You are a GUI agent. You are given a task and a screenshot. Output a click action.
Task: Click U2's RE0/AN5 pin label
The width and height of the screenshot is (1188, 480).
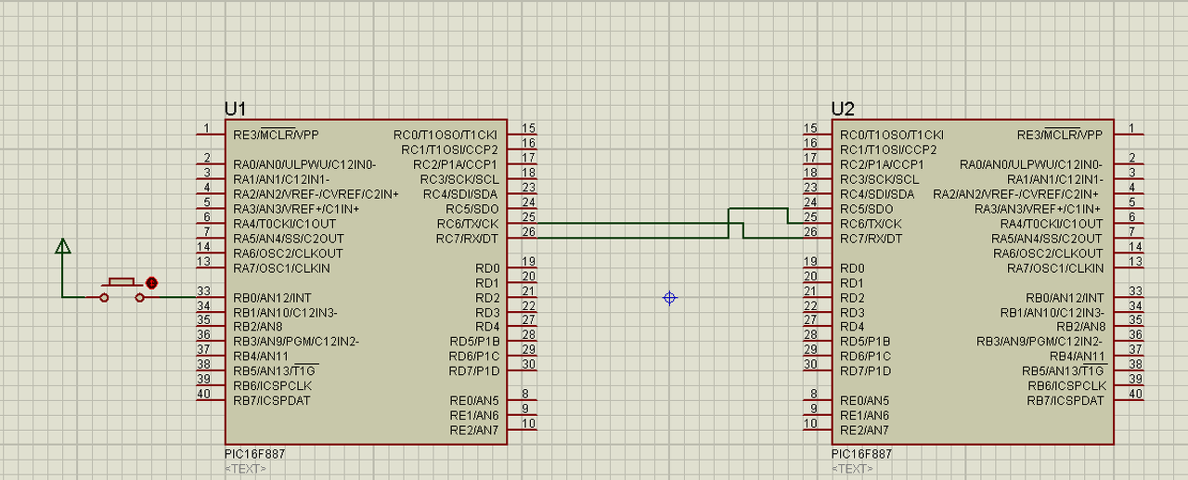pos(864,400)
